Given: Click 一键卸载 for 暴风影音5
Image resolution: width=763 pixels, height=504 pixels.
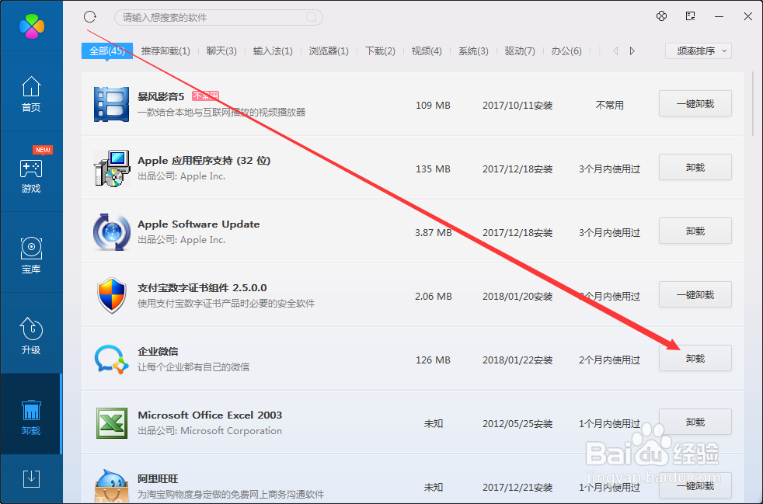Looking at the screenshot, I should pyautogui.click(x=695, y=103).
